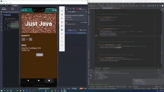Open the GitKraken hamburger menu icon

pos(74,9)
